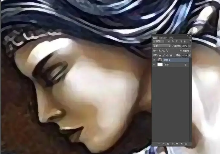This screenshot has width=220, height=154.
Task: Create new fill or adjustment layer icon
Action: 173,144
